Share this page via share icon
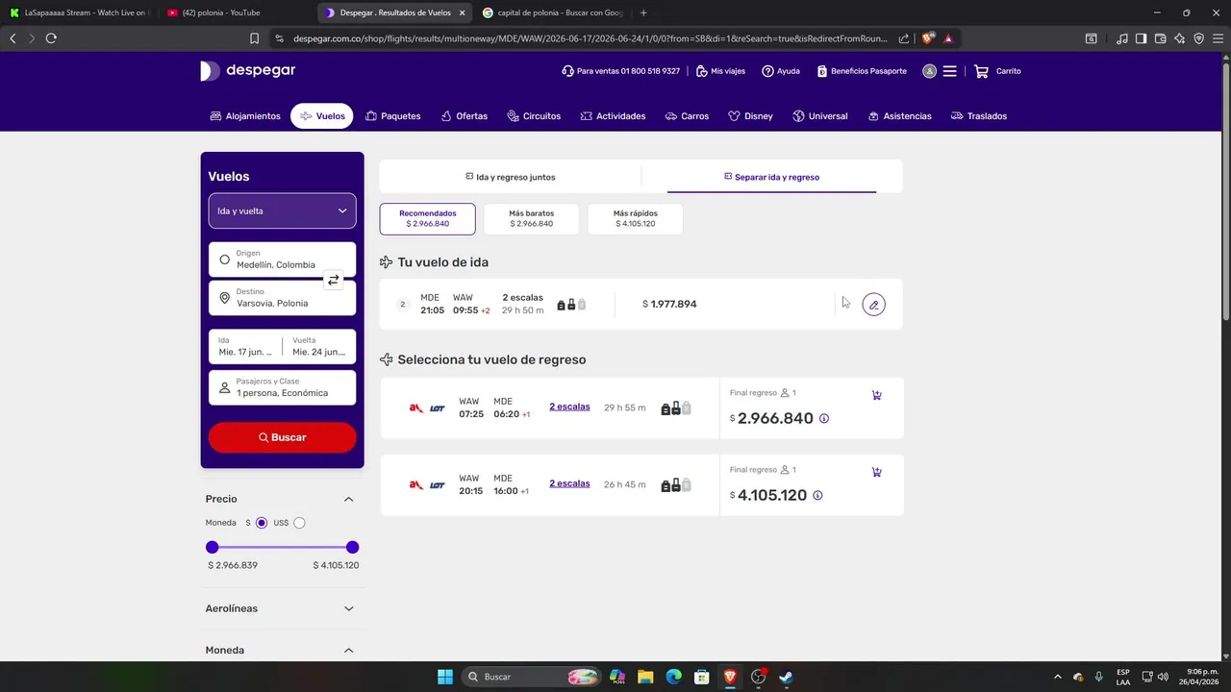This screenshot has width=1231, height=692. (904, 38)
